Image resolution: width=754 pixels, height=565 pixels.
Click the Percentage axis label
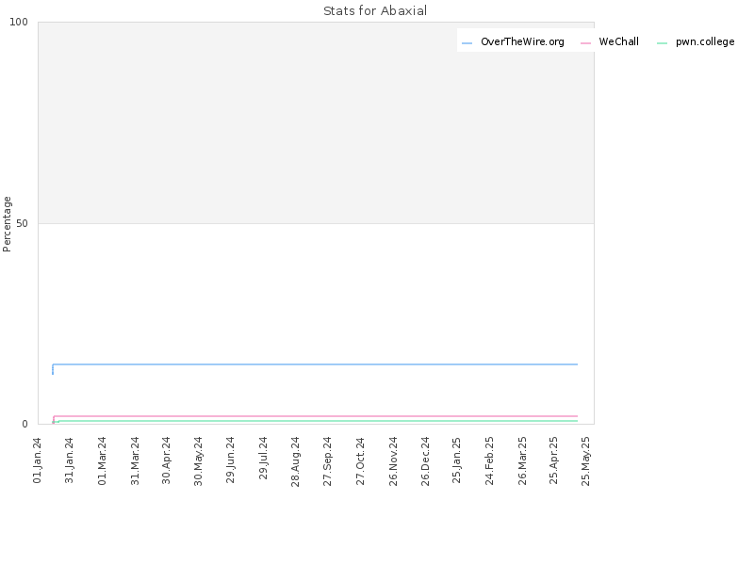point(7,224)
